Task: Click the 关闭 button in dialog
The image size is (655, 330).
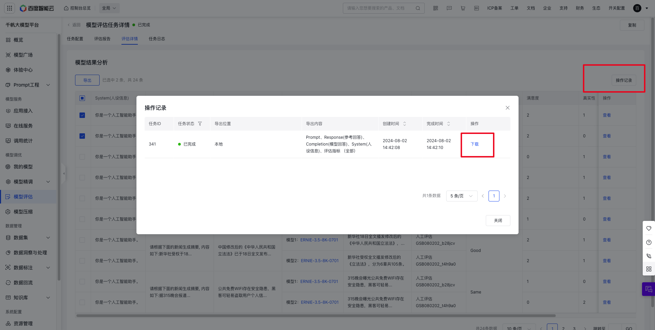Action: click(x=498, y=221)
